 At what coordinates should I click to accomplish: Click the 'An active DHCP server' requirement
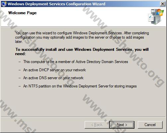coord(54,70)
